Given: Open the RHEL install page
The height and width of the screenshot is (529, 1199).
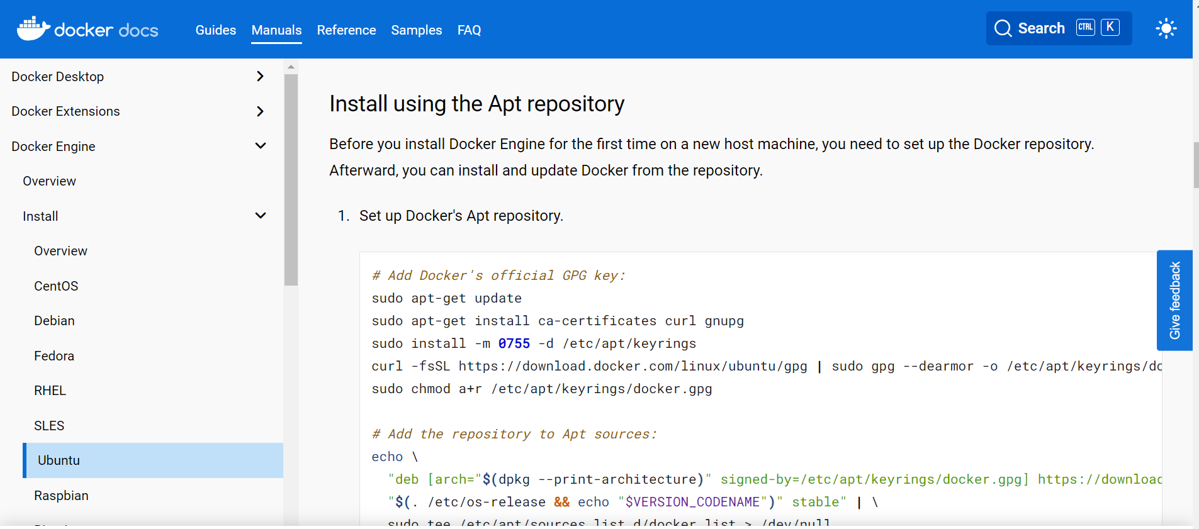Looking at the screenshot, I should pyautogui.click(x=50, y=391).
